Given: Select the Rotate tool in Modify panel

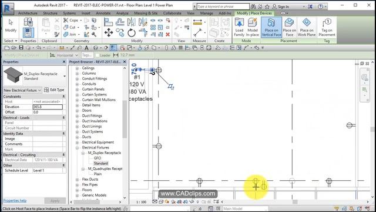Looking at the screenshot, I should coord(132,32).
